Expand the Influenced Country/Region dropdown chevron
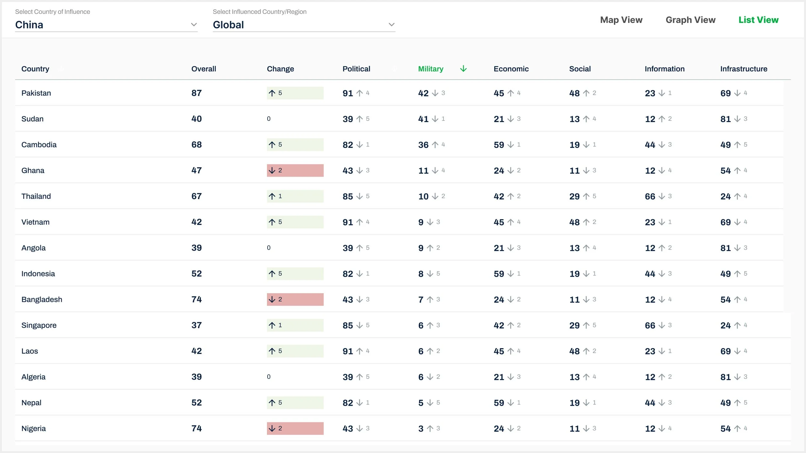806x453 pixels. click(x=391, y=24)
